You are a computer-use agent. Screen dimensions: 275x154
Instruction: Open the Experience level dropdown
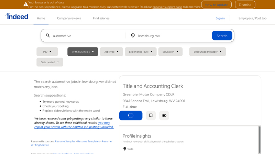pos(141,52)
